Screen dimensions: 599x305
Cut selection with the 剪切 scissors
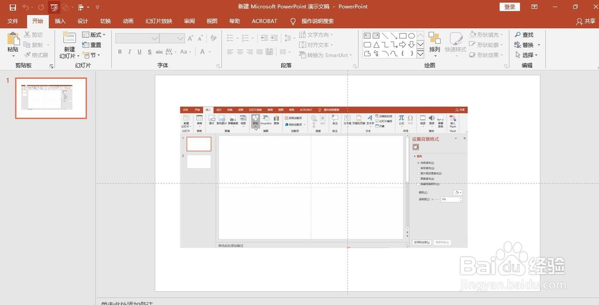click(34, 35)
